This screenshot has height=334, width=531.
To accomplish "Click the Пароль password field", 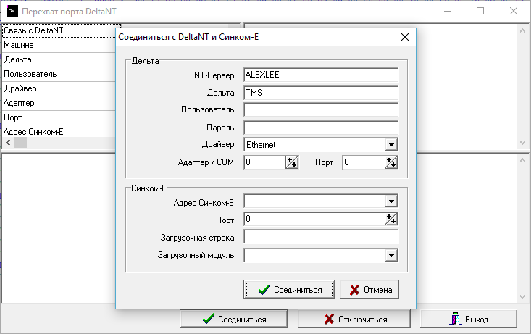I will [x=321, y=128].
